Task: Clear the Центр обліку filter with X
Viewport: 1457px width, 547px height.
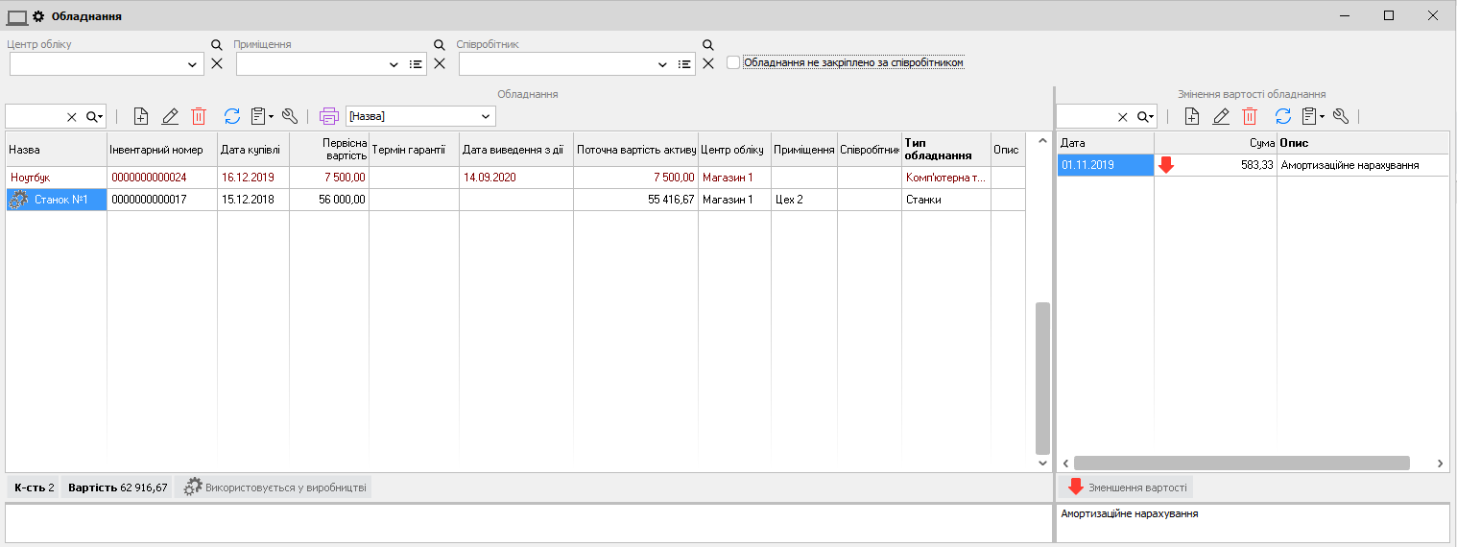Action: coord(217,63)
